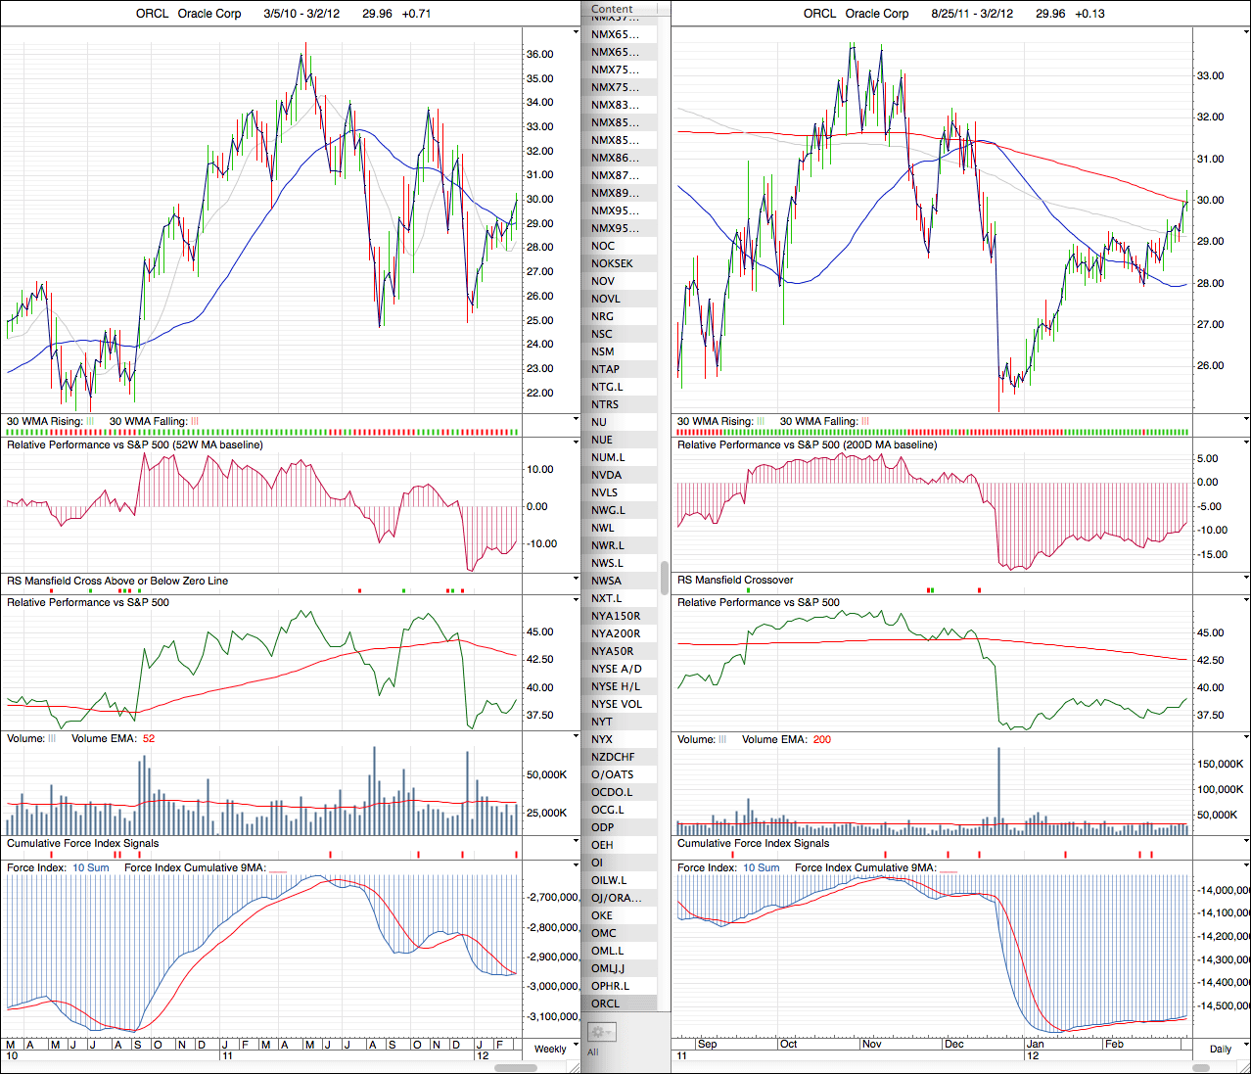The height and width of the screenshot is (1074, 1251).
Task: Select NZDCHF in the symbol list
Action: 621,757
